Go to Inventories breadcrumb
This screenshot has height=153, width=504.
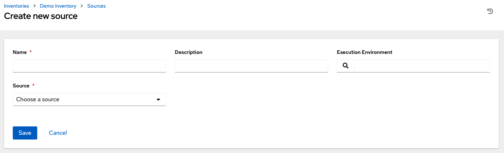pos(16,6)
